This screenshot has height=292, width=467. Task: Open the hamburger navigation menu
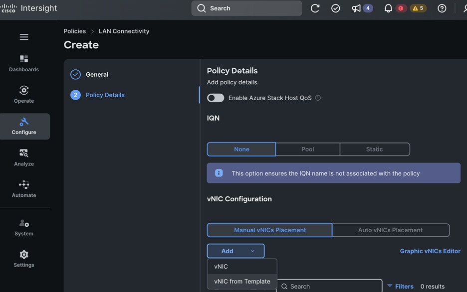click(x=24, y=37)
